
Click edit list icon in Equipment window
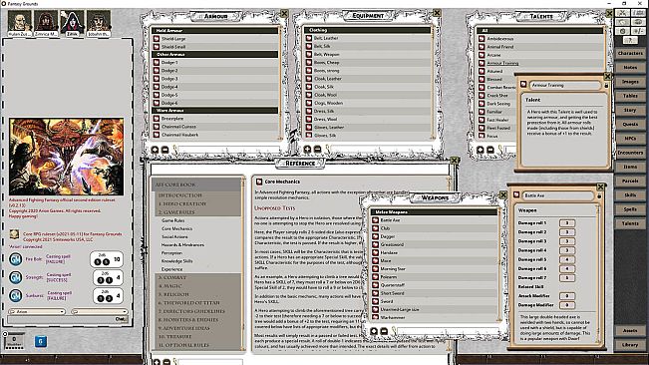[x=317, y=149]
